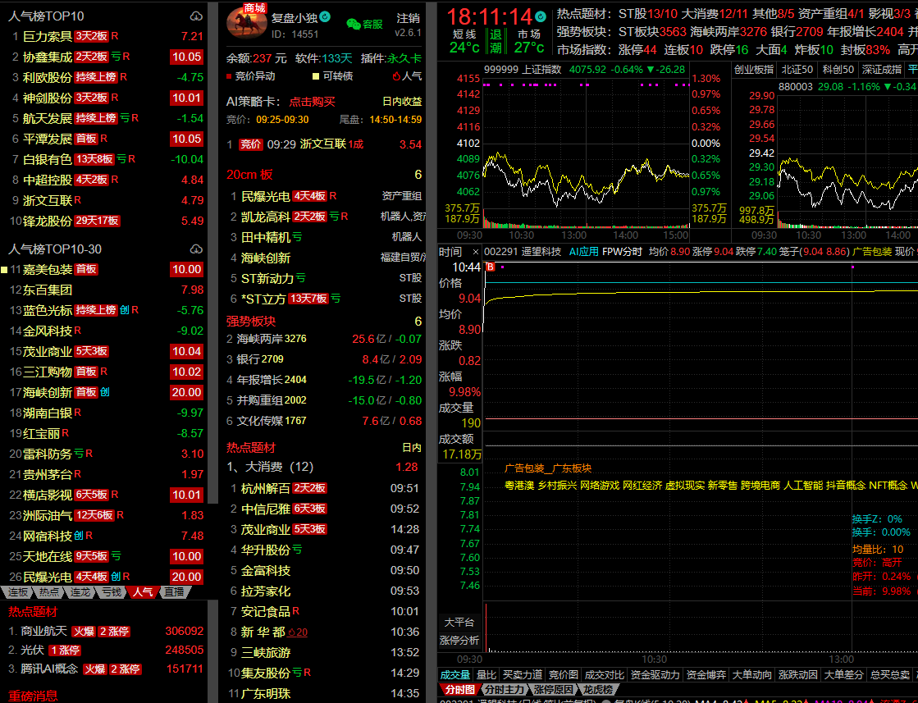This screenshot has height=703, width=918.
Task: Click the 10.05 change badge for 协鑫集成
Action: tap(186, 57)
